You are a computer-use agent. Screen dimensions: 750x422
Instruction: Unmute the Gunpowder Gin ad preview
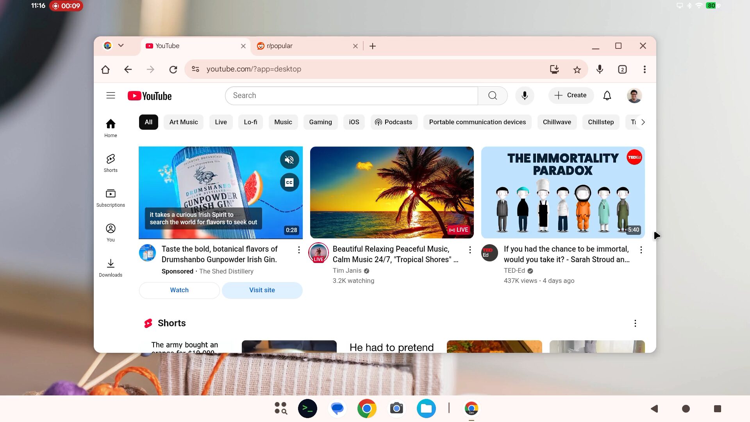point(289,160)
